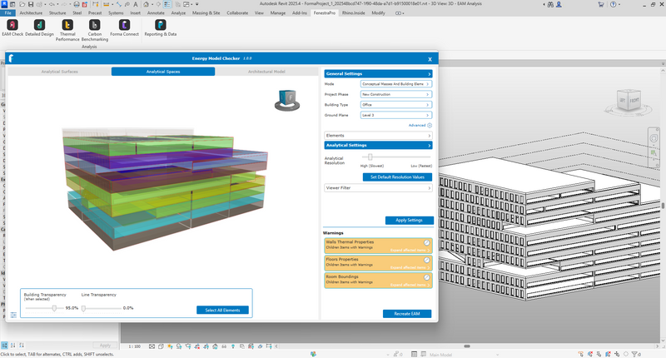This screenshot has height=358, width=666.
Task: Click the user sign-in icon in title bar
Action: pyautogui.click(x=559, y=4)
